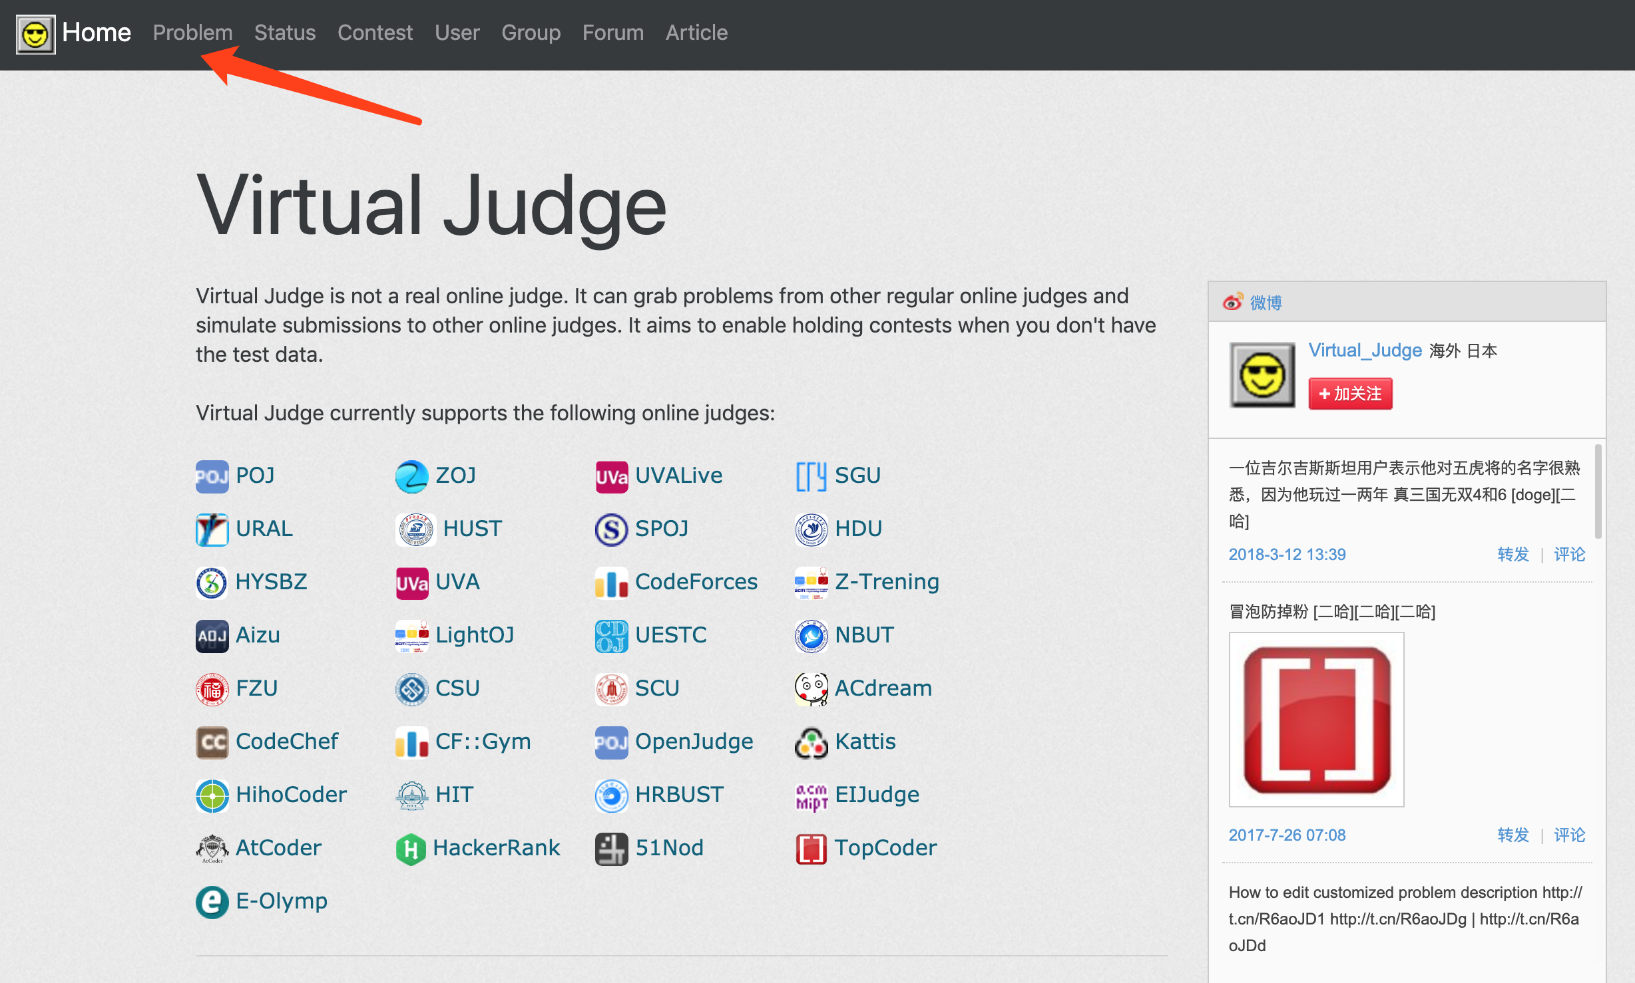Open the TopCoder text link
1635x983 pixels.
click(885, 847)
